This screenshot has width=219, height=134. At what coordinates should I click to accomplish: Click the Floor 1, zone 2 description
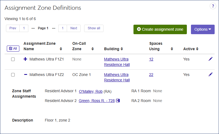pyautogui.click(x=57, y=120)
